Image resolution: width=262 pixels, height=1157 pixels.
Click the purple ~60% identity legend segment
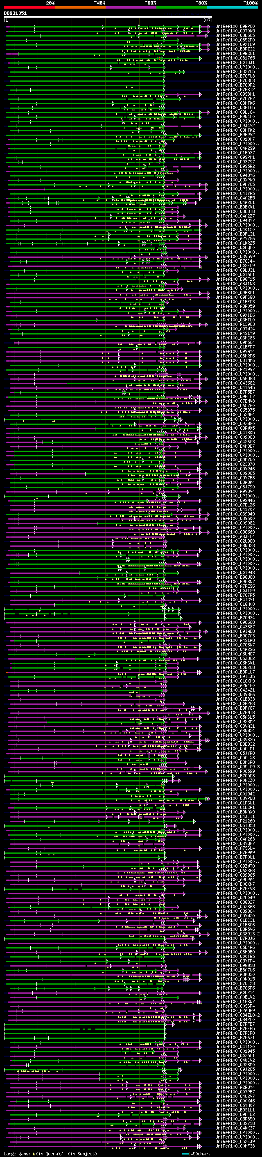(131, 7)
